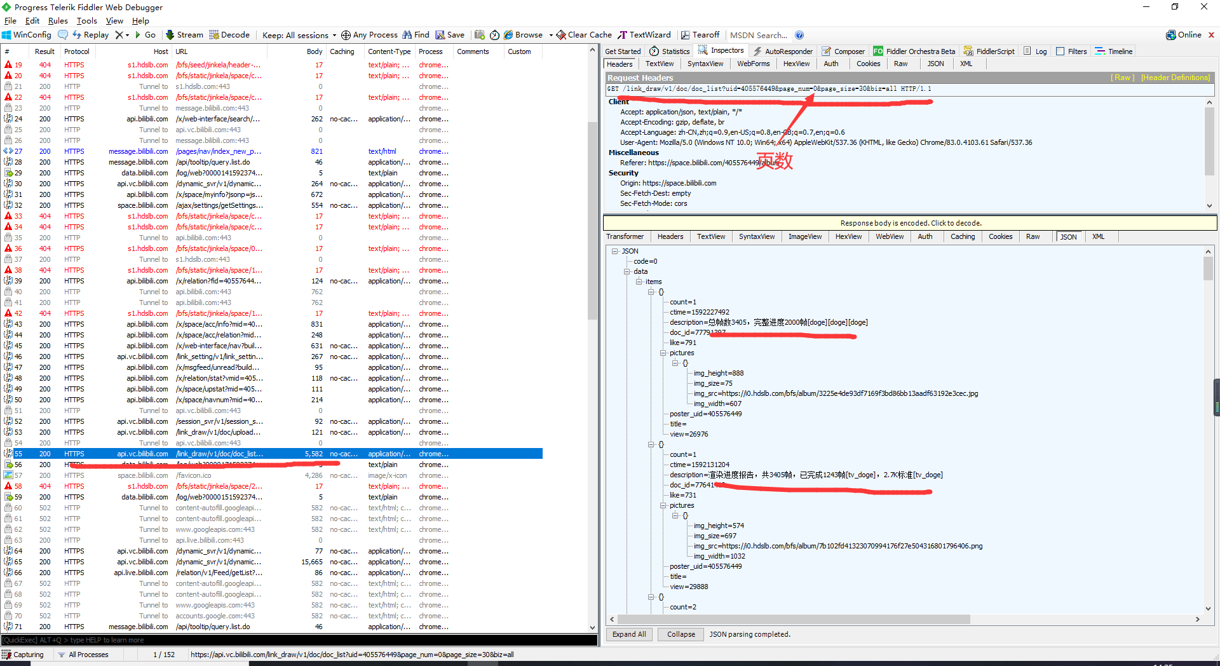1220x666 pixels.
Task: Click the timer clock icon in toolbar
Action: pos(494,35)
